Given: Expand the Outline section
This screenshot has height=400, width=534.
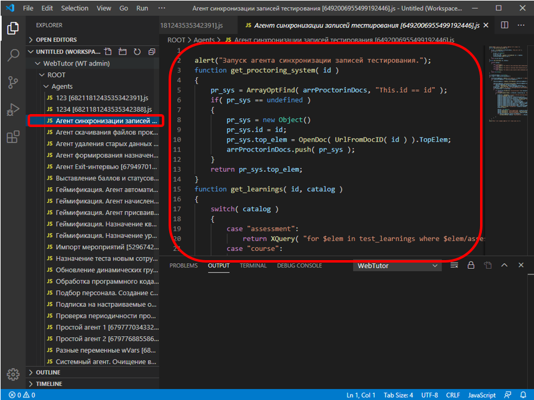Looking at the screenshot, I should tap(93, 372).
